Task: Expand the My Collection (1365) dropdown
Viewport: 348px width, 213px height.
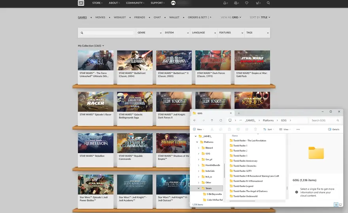Action: point(91,46)
